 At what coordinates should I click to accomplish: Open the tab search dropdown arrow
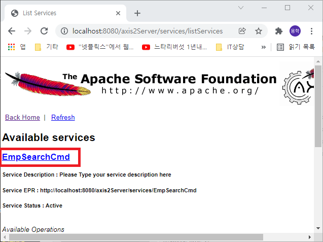241,8
